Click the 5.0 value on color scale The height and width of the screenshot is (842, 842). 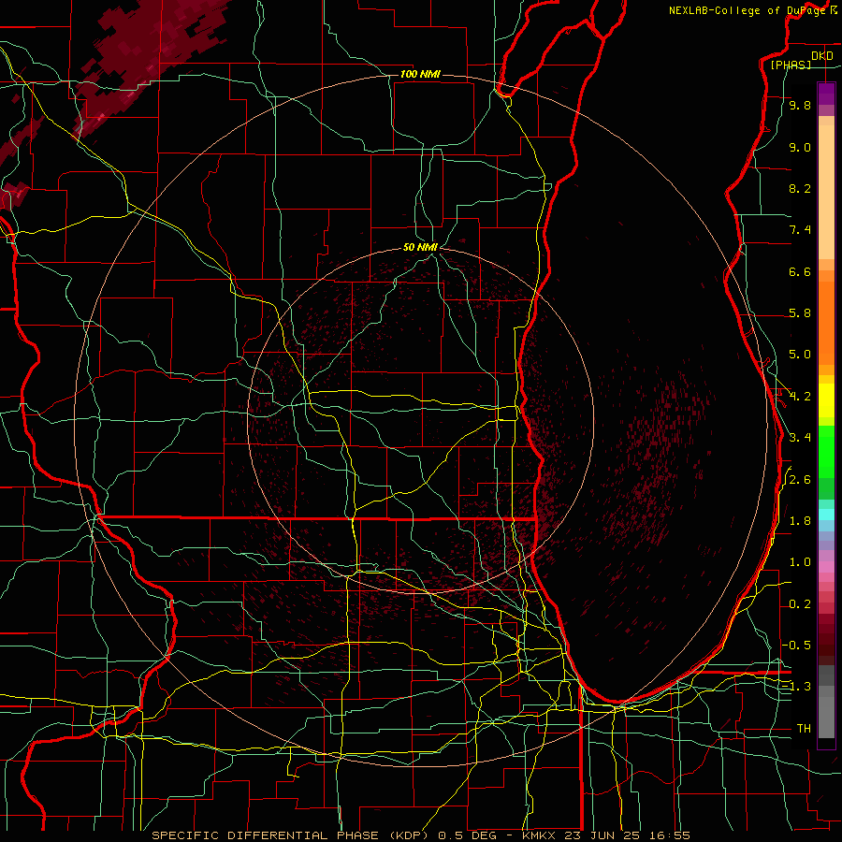pyautogui.click(x=800, y=355)
